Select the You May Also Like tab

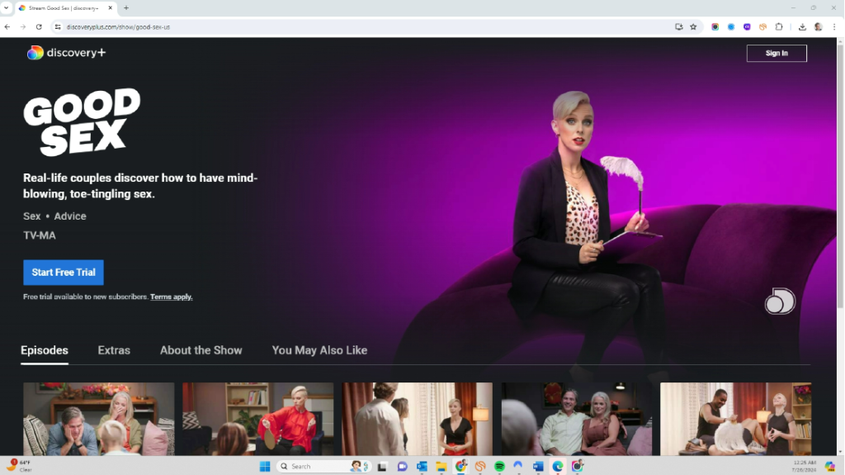pos(319,350)
